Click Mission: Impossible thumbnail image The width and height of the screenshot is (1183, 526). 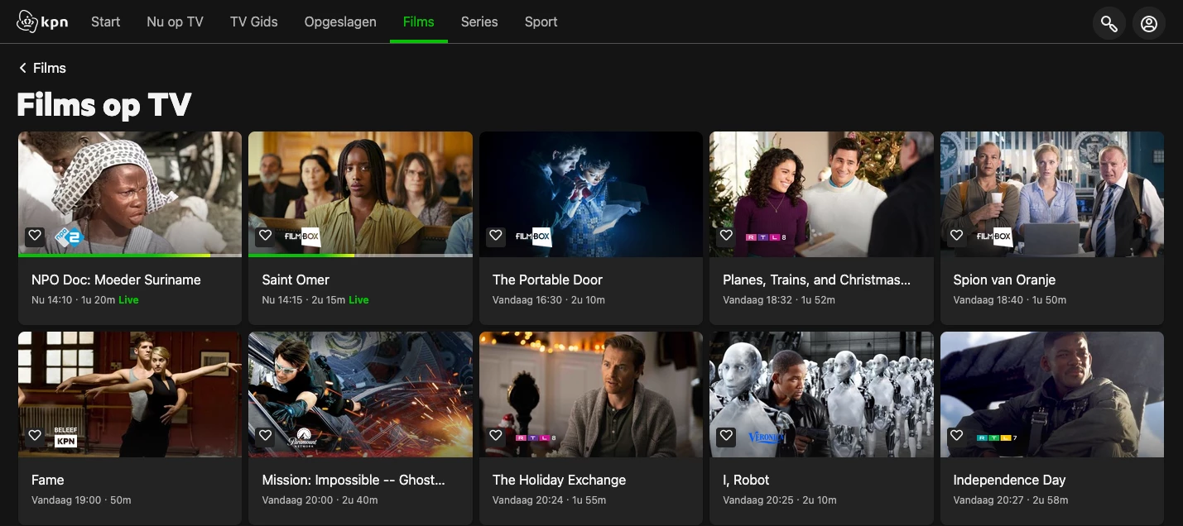(x=360, y=394)
